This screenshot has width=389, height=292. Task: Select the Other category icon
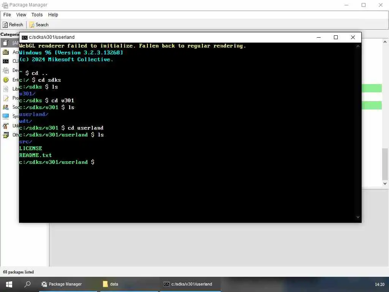[x=6, y=135]
